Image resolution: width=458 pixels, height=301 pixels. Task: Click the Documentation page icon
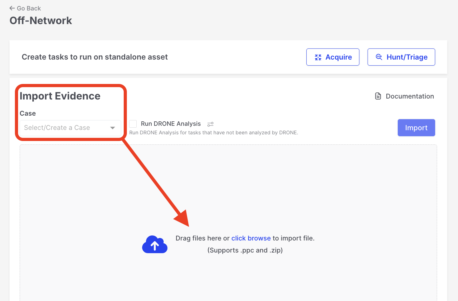click(x=378, y=96)
